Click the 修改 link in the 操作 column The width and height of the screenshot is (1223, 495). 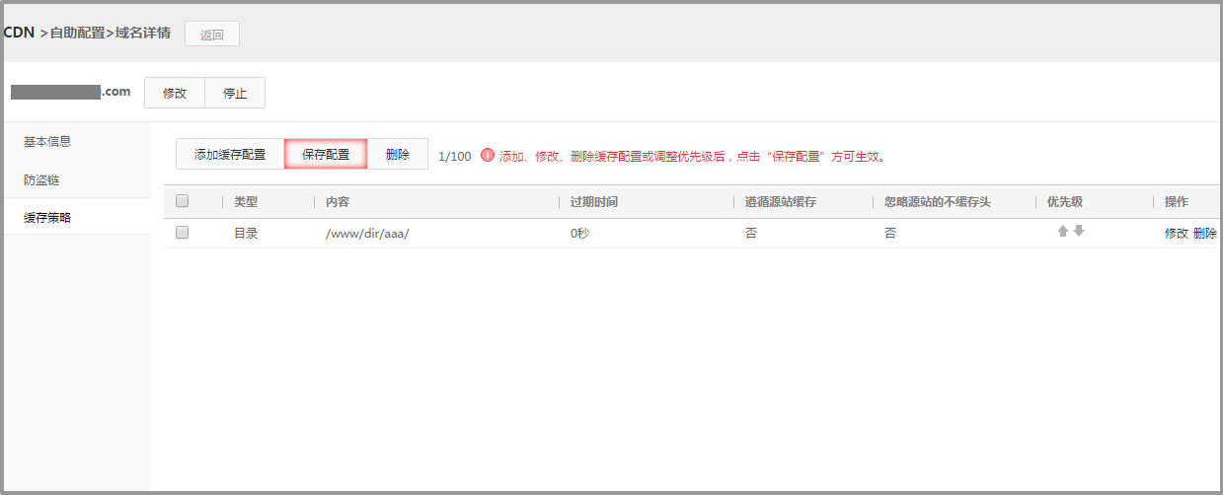[1177, 234]
